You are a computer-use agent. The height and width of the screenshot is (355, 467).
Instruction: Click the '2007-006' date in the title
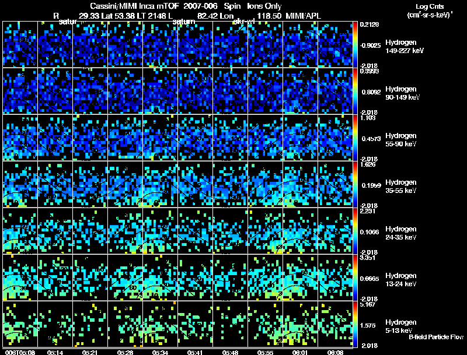201,6
